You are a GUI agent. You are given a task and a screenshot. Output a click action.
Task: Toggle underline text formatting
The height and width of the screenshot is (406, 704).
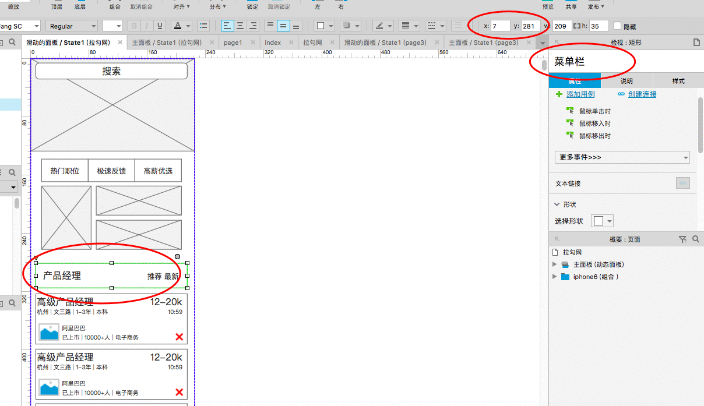(x=160, y=26)
